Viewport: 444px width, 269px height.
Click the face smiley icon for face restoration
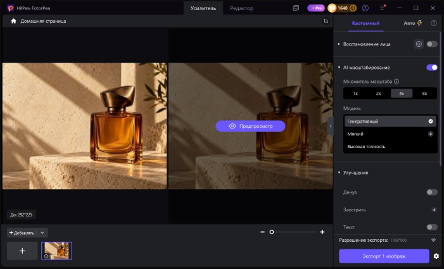419,44
